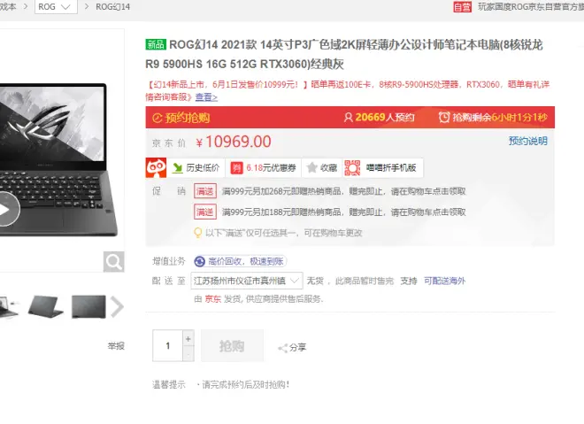
Task: Click the 京东 shipper link
Action: tap(212, 299)
